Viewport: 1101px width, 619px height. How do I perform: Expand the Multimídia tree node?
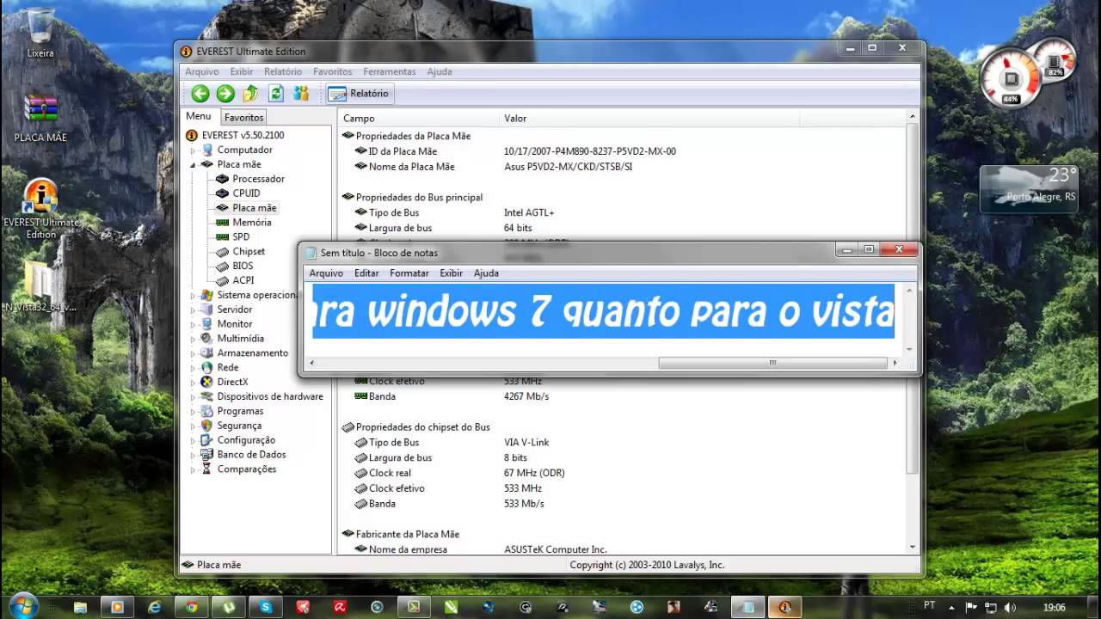(x=194, y=339)
